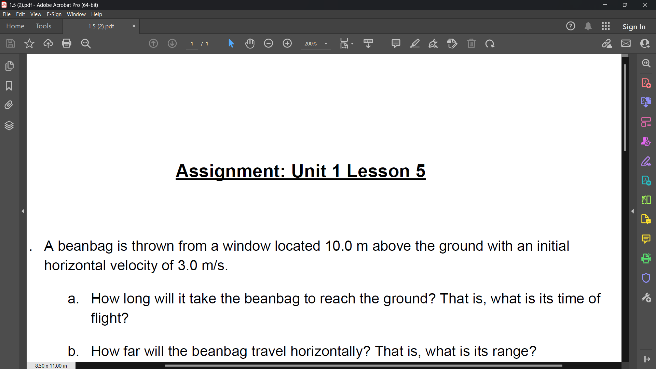Image resolution: width=656 pixels, height=369 pixels.
Task: Open the page thumbnails panel
Action: [10, 66]
